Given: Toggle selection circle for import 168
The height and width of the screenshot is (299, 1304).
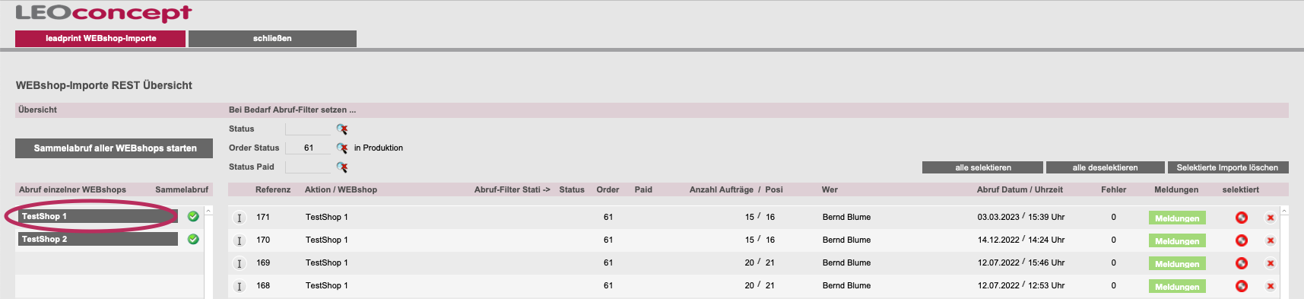Looking at the screenshot, I should [x=1242, y=286].
